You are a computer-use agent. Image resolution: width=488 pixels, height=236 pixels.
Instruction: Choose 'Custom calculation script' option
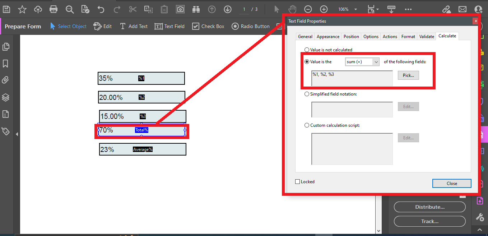pos(307,125)
